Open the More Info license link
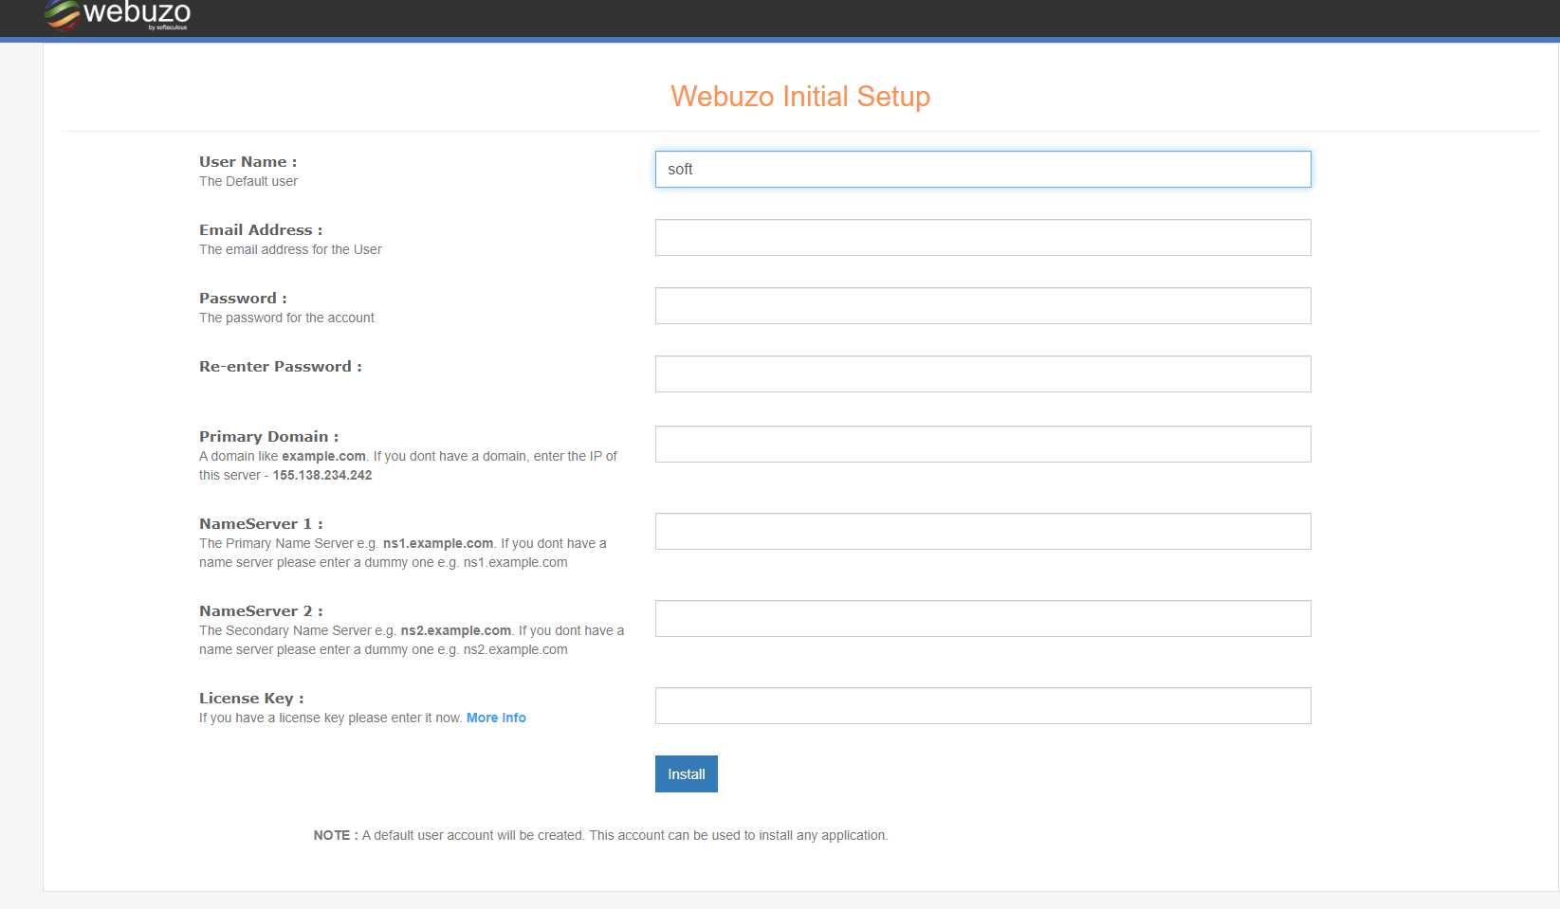The height and width of the screenshot is (909, 1560). tap(496, 718)
